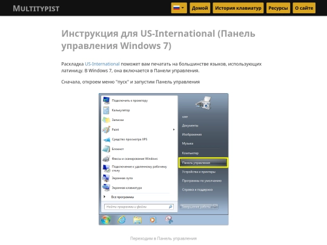Click the Internet Explorer taskbar icon
Viewport: 327px width, 245px height.
[122, 220]
